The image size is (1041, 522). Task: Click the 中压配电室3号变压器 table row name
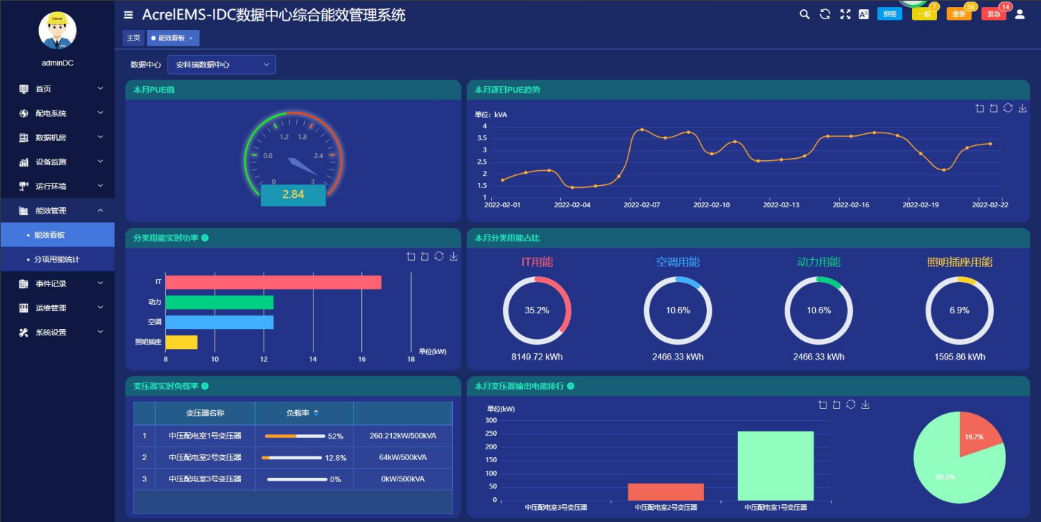[x=205, y=479]
